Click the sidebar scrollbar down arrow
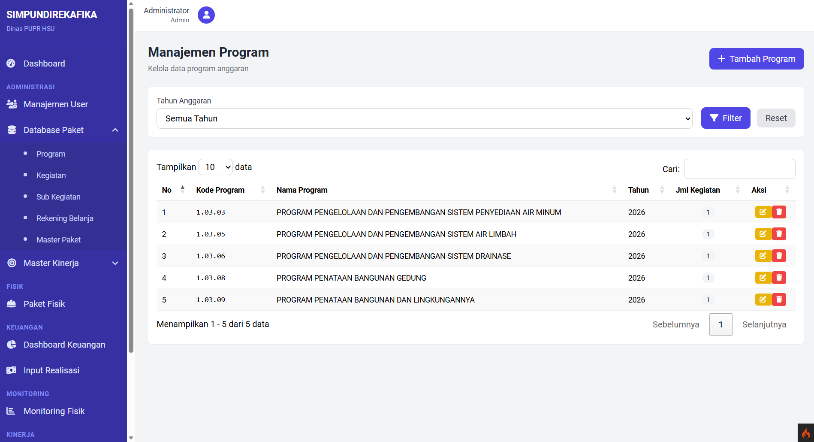814x442 pixels. click(x=131, y=438)
